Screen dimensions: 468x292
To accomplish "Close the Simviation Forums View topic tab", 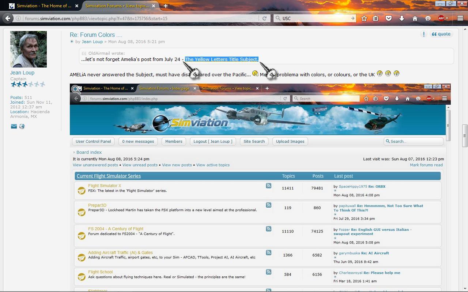I will tap(154, 6).
